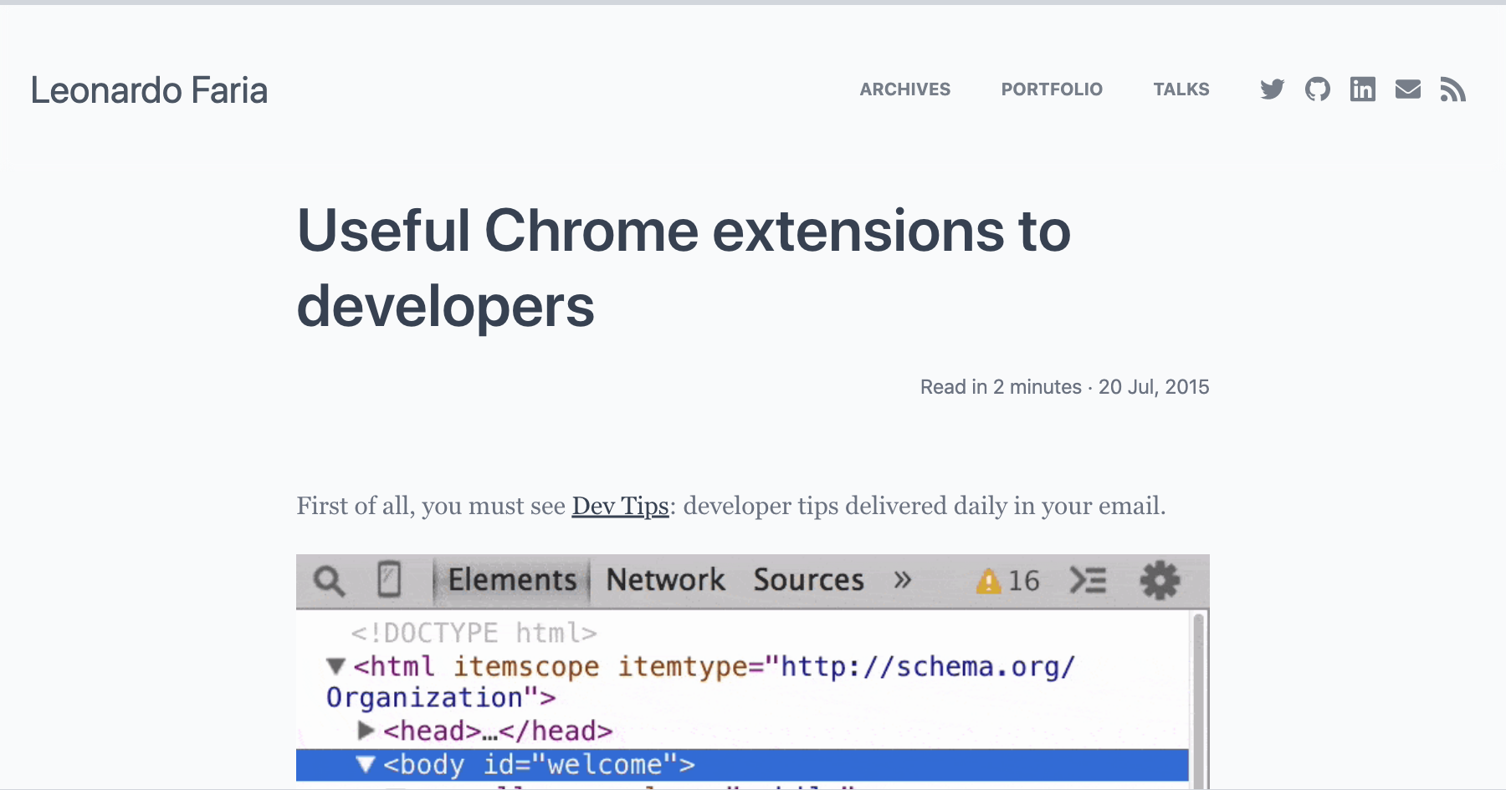Click the email envelope icon

[x=1408, y=89]
